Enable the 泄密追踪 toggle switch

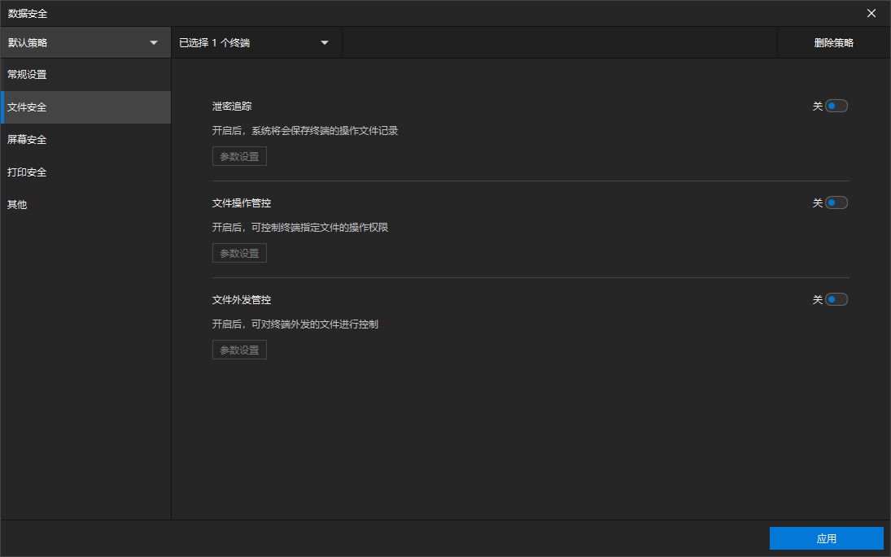point(836,107)
